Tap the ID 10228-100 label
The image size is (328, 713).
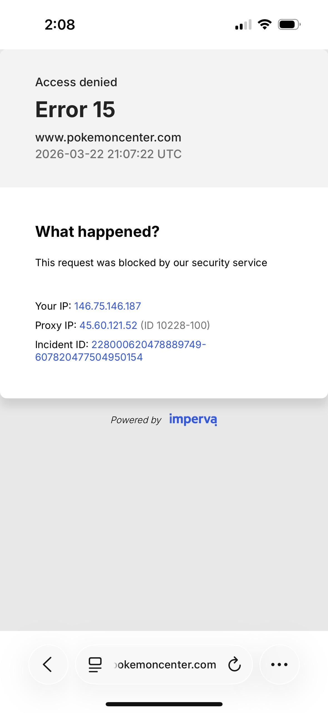click(x=175, y=325)
